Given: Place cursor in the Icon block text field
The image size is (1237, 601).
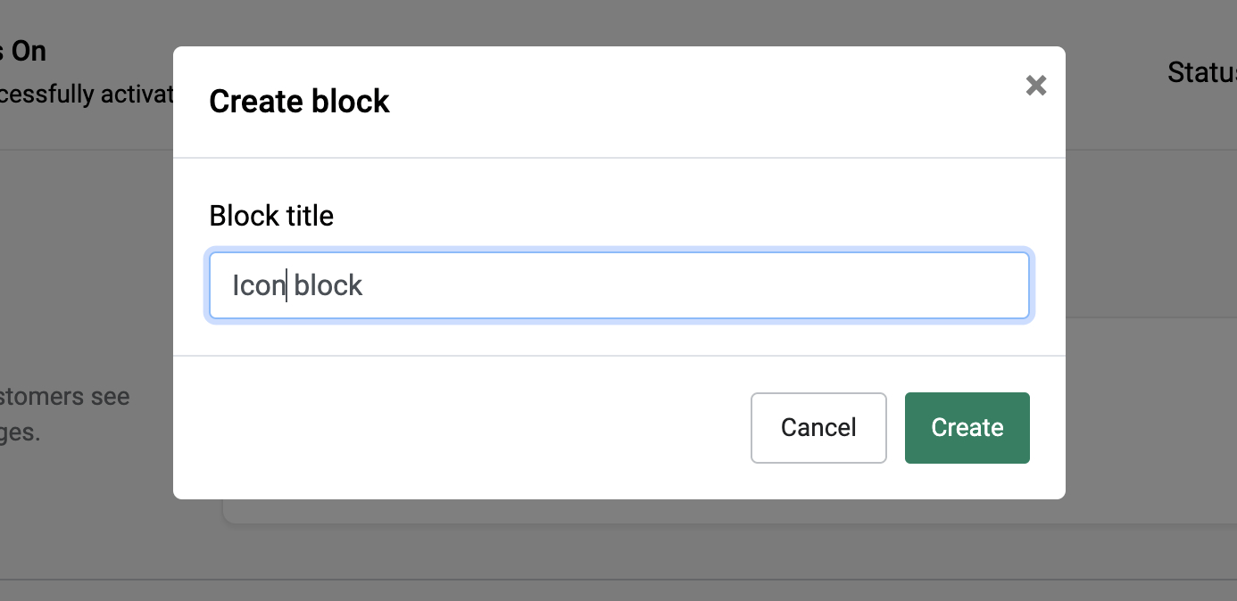Looking at the screenshot, I should click(x=619, y=284).
